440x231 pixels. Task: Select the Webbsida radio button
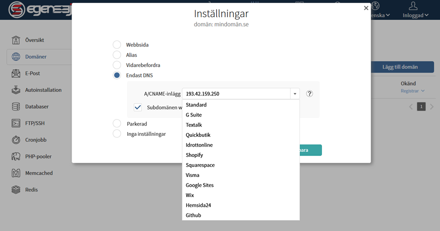click(116, 44)
